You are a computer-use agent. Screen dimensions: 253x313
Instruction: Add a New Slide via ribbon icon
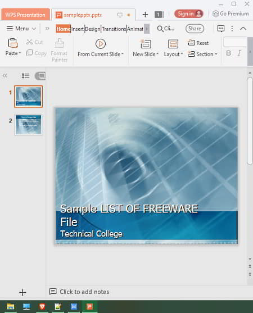146,44
